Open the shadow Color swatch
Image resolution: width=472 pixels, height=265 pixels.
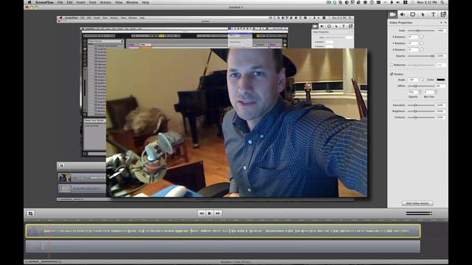coord(441,79)
